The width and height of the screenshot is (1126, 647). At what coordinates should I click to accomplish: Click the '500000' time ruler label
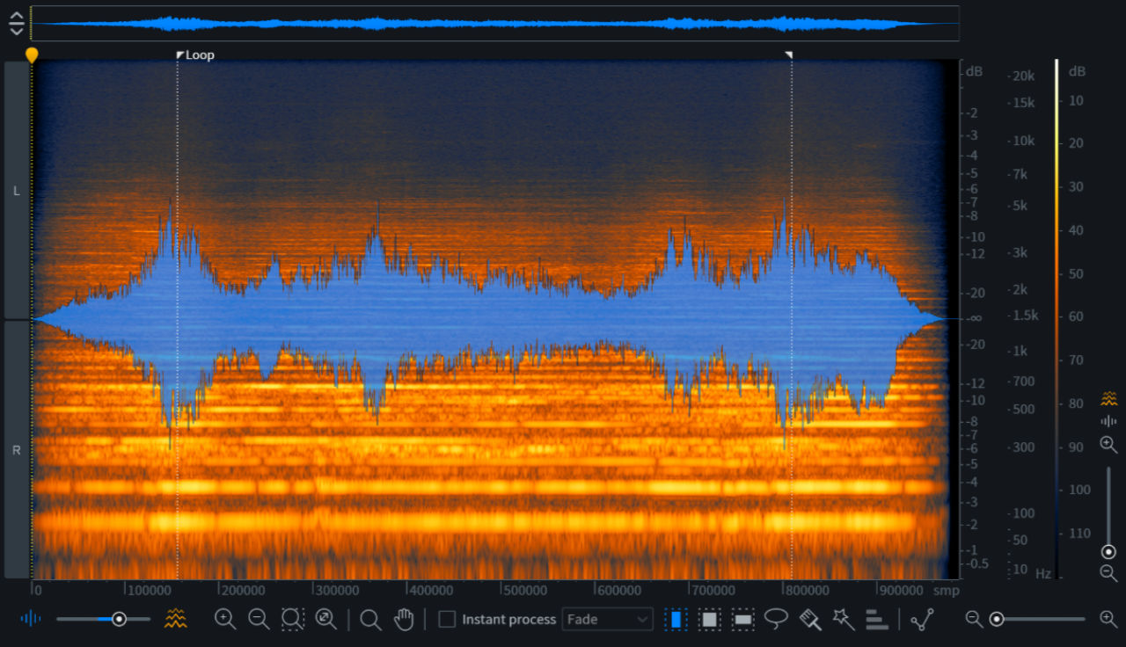coord(525,590)
